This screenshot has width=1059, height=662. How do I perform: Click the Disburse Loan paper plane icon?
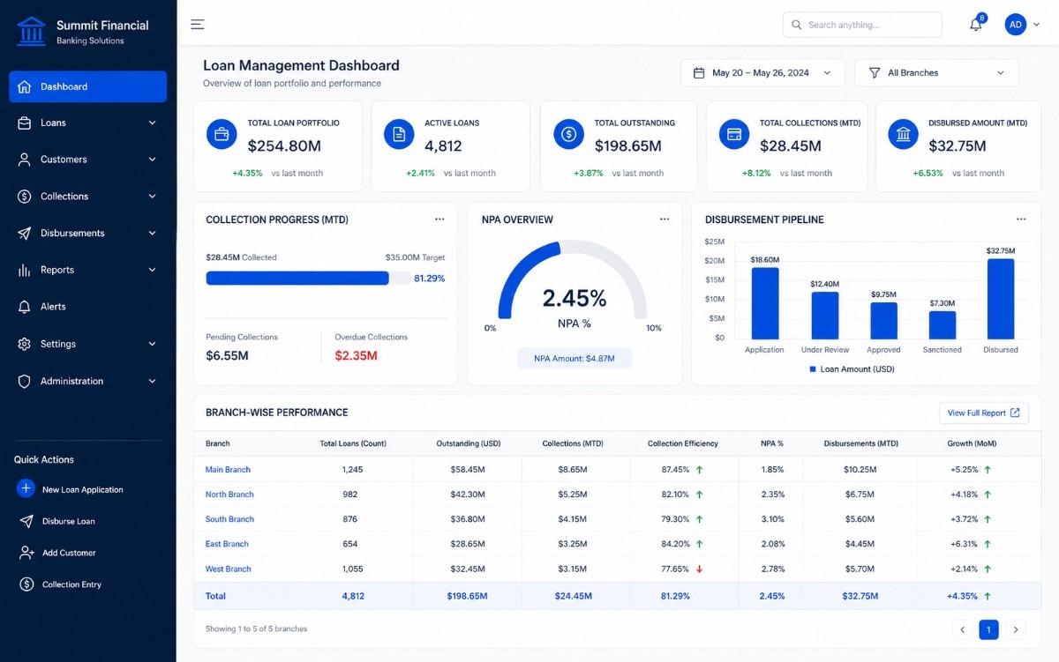[26, 521]
